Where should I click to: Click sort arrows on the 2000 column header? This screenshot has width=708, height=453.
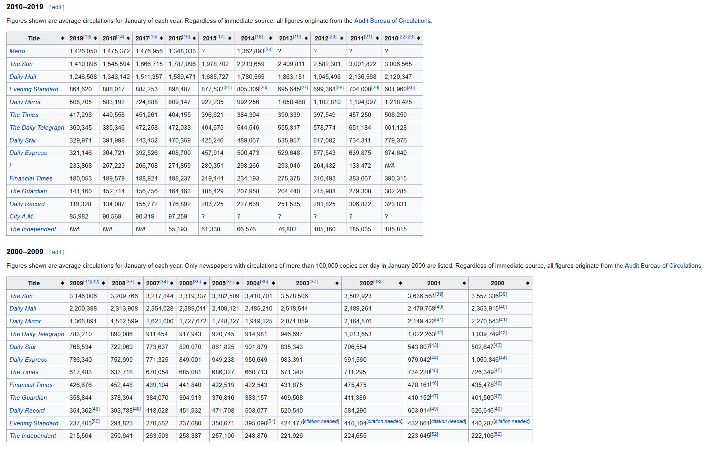(x=528, y=283)
